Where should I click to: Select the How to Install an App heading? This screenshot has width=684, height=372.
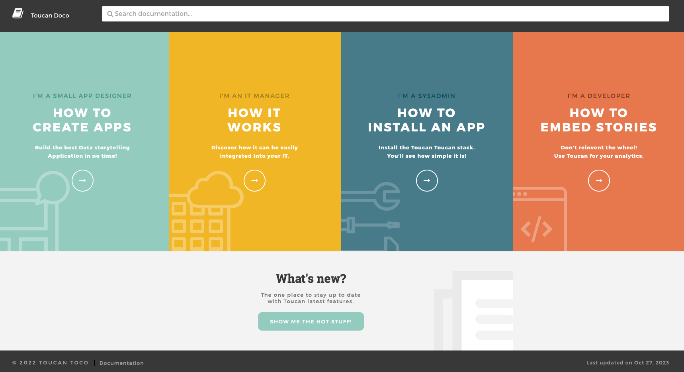(426, 120)
